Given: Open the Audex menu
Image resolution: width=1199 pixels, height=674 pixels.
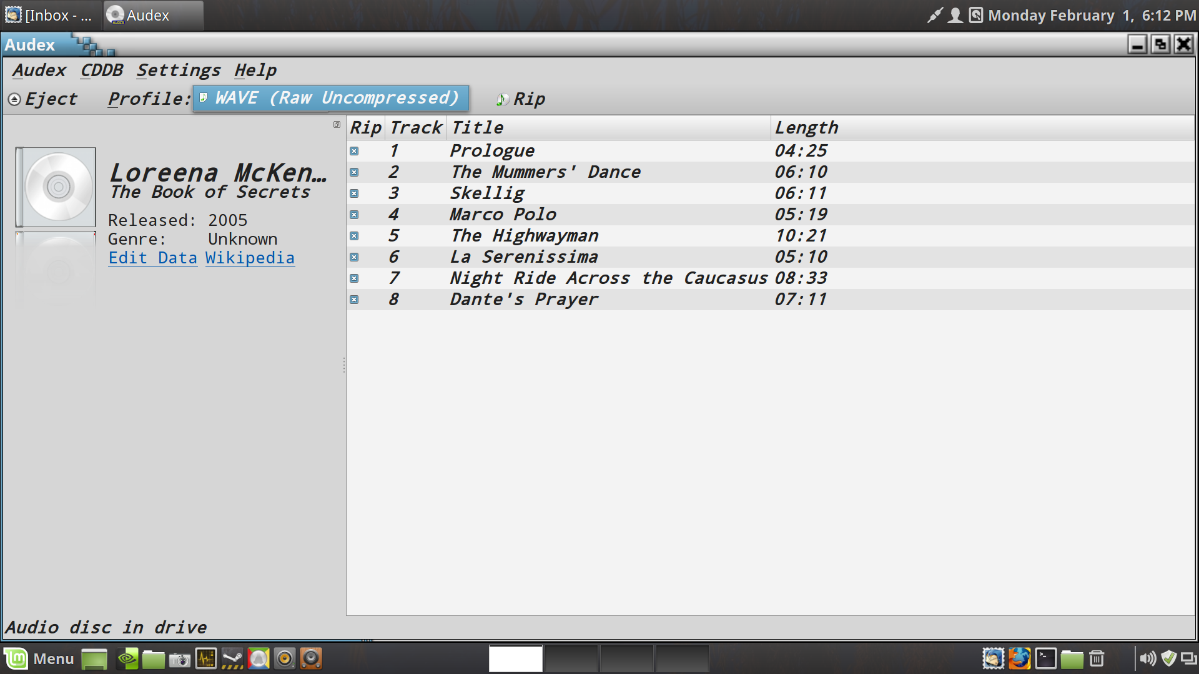Looking at the screenshot, I should point(39,71).
